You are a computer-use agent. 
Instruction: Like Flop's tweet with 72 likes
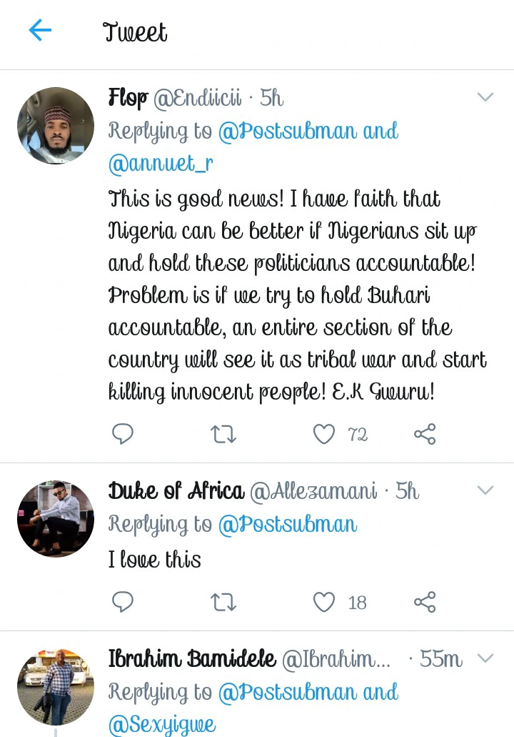pyautogui.click(x=325, y=433)
